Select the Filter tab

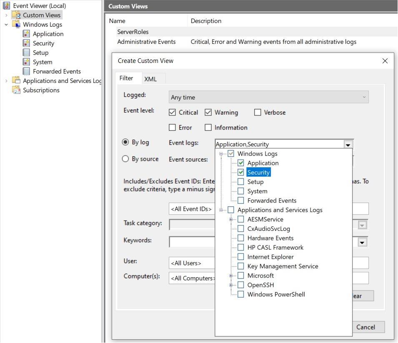click(x=126, y=78)
